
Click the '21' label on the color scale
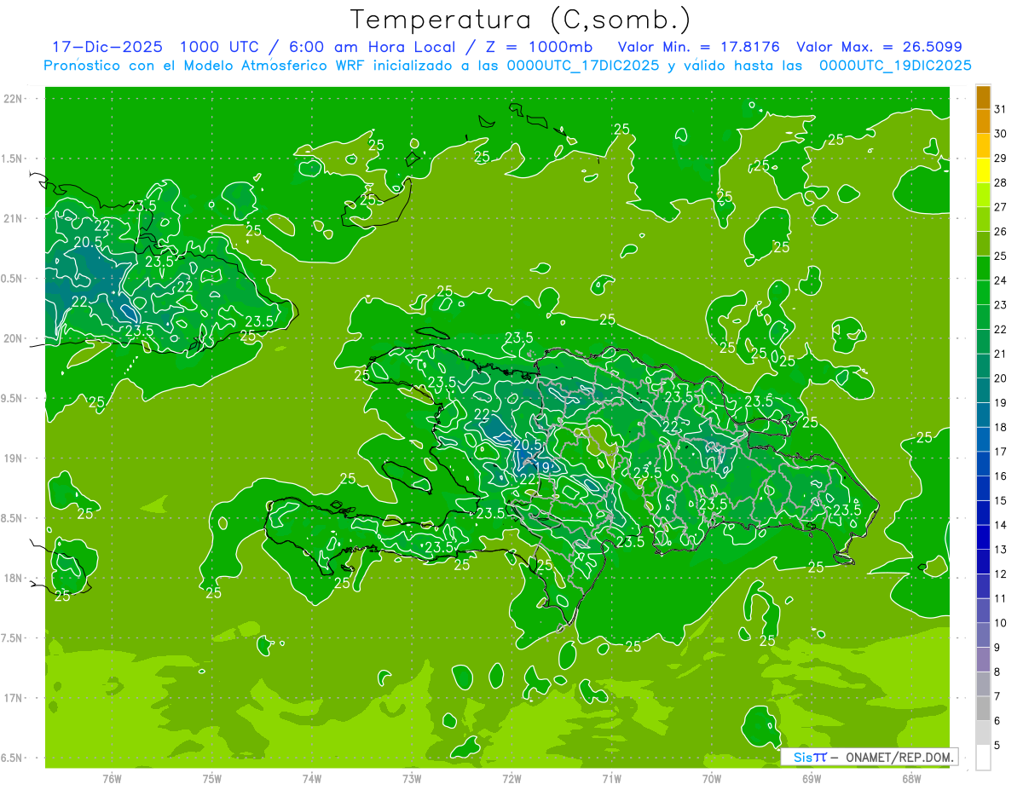tap(1001, 354)
